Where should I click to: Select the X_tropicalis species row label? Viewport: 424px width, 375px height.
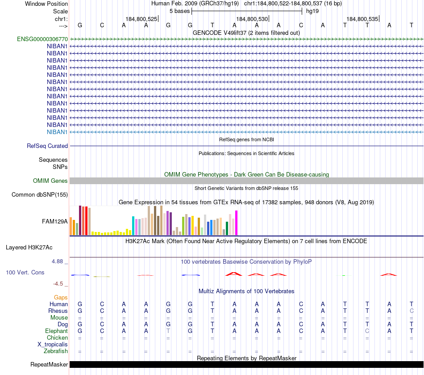point(53,344)
